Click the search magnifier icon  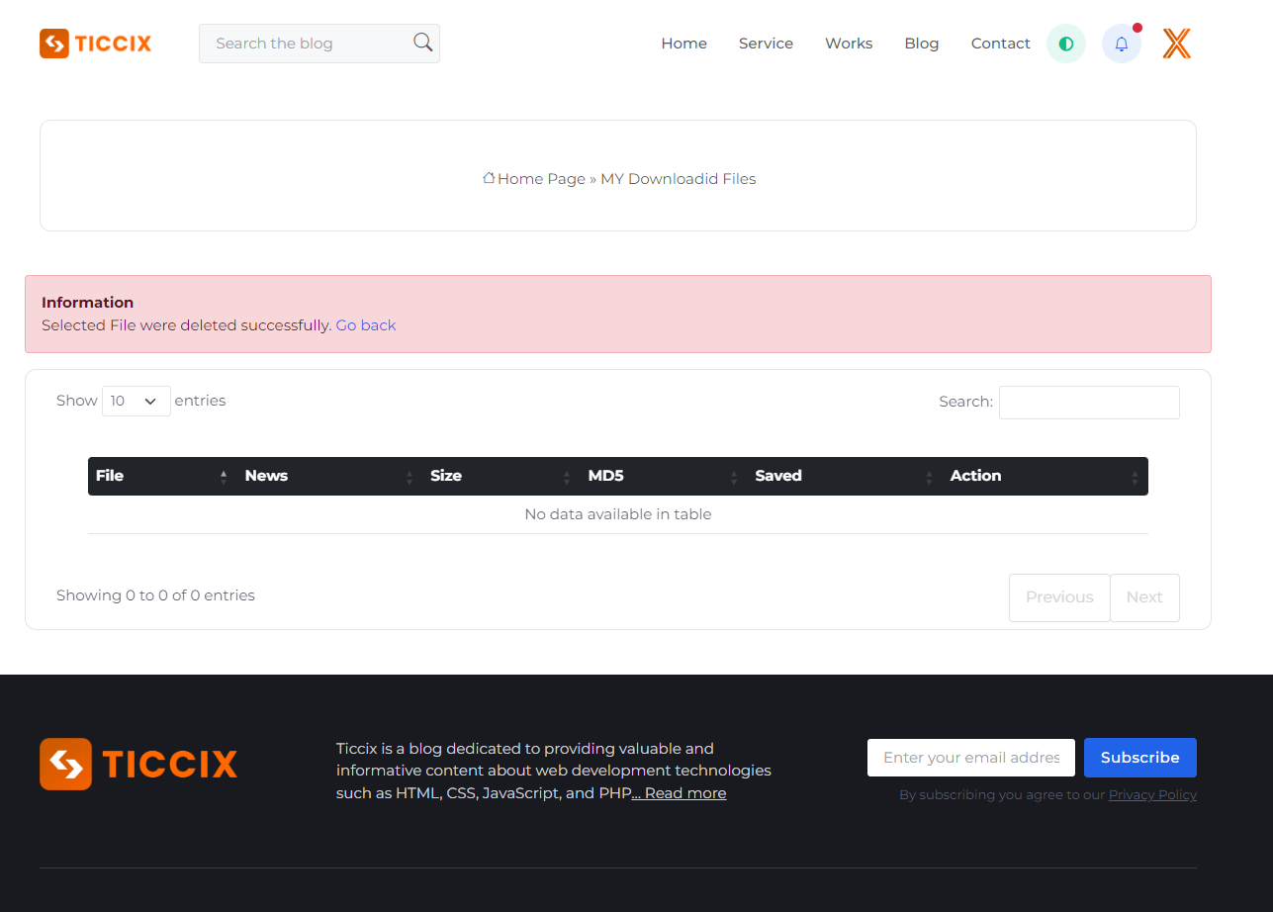pos(422,43)
